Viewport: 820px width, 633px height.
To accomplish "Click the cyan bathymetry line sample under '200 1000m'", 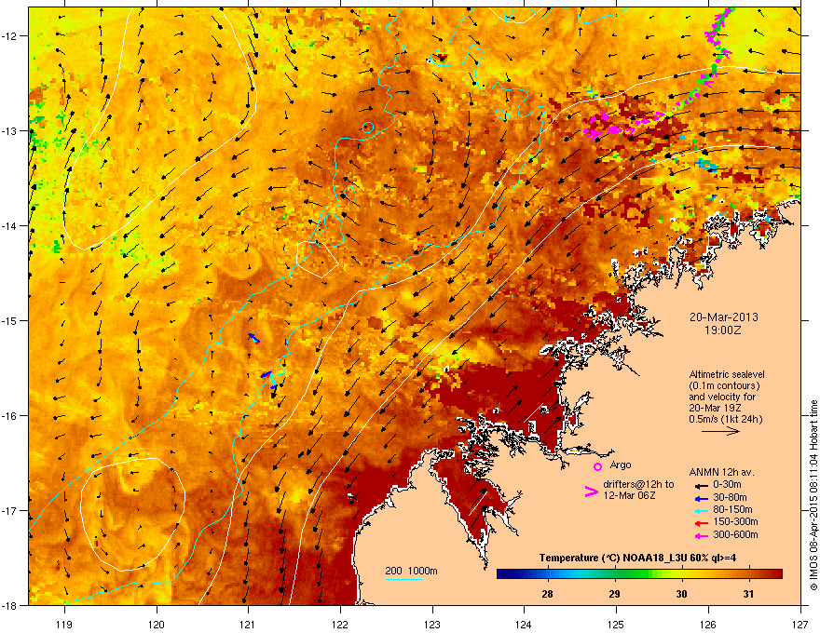I will tap(403, 579).
